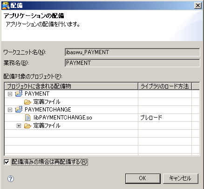Collapse the PAYMENT tree node

tap(10, 94)
